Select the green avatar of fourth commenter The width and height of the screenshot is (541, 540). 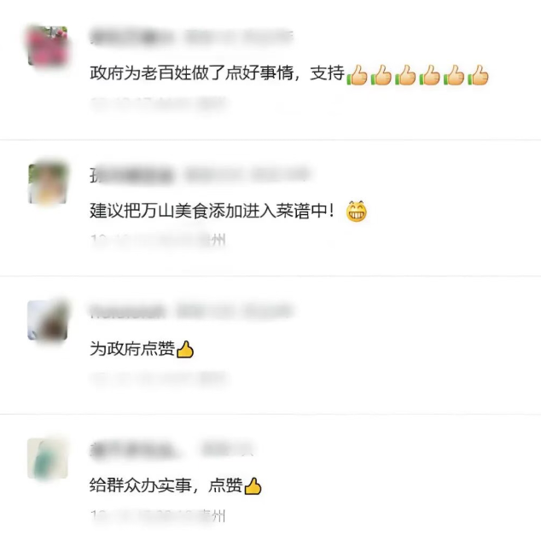48,459
